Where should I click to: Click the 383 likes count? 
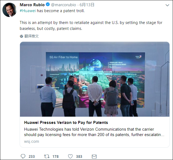coord(79,156)
